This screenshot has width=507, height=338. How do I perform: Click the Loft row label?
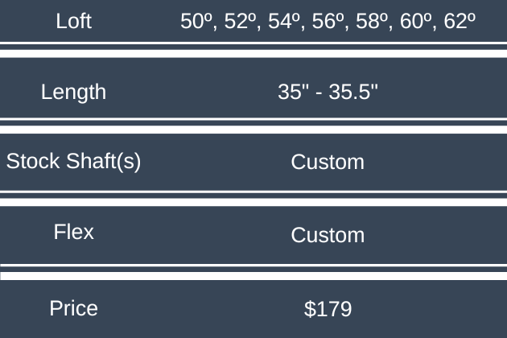[x=74, y=22]
